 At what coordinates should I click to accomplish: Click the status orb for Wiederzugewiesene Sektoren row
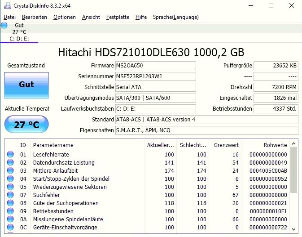tap(10, 187)
